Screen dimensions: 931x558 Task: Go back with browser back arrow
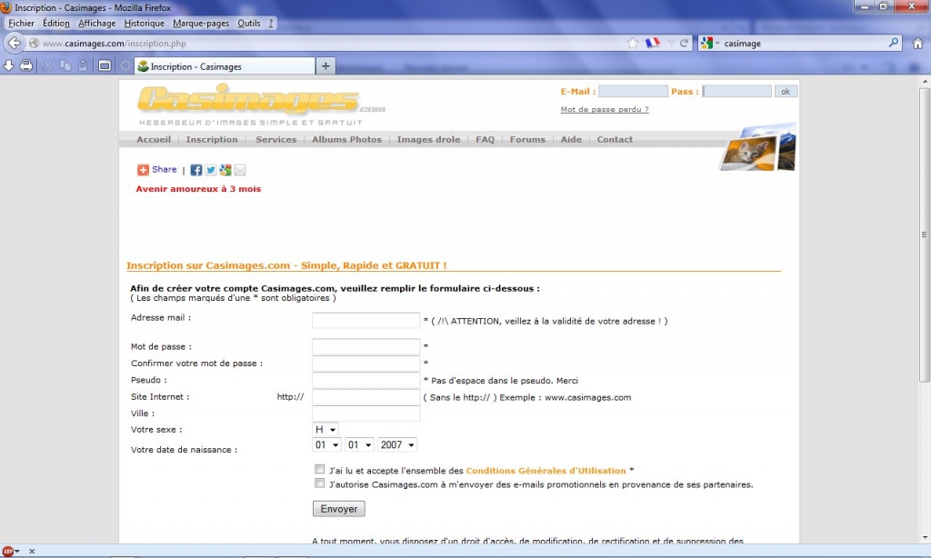tap(14, 44)
